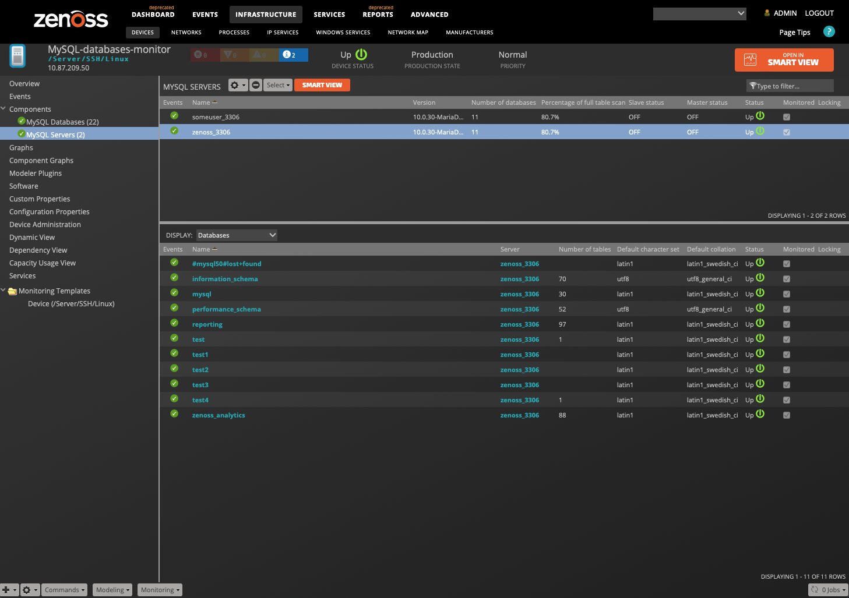The image size is (849, 598).
Task: Open the Advanced tab
Action: (429, 15)
